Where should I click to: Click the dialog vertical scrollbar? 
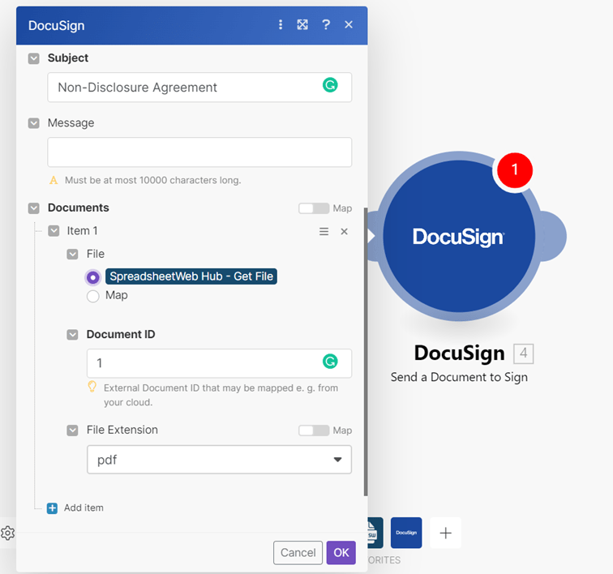[x=366, y=352]
